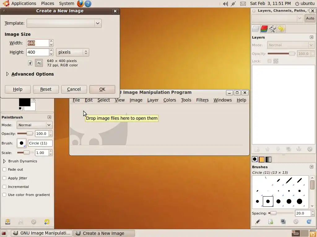
Task: Click the Edit brush pencil icon
Action: pyautogui.click(x=258, y=222)
